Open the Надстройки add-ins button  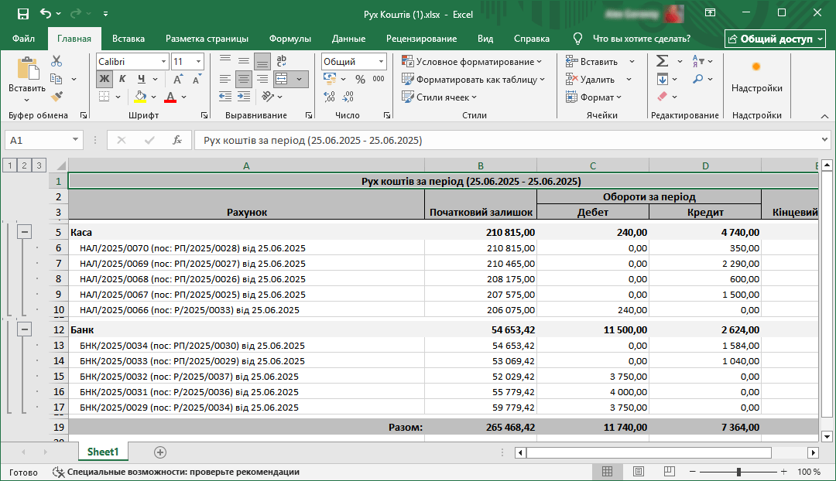click(756, 77)
